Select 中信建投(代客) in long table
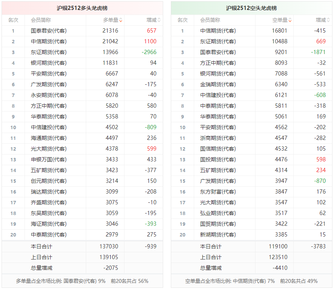The height and width of the screenshot is (289, 334). coord(49,127)
